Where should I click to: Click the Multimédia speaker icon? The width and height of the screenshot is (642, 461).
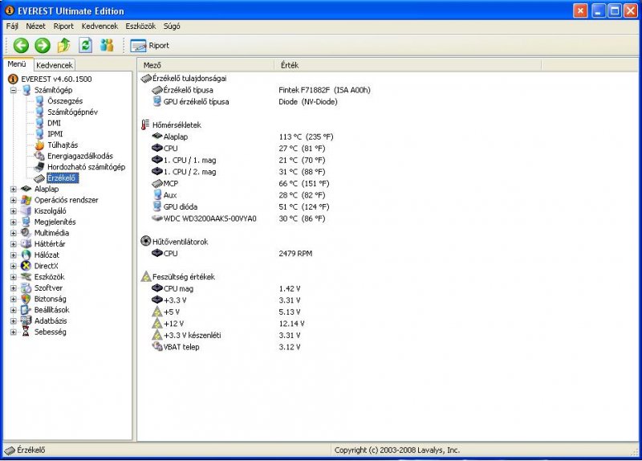26,233
